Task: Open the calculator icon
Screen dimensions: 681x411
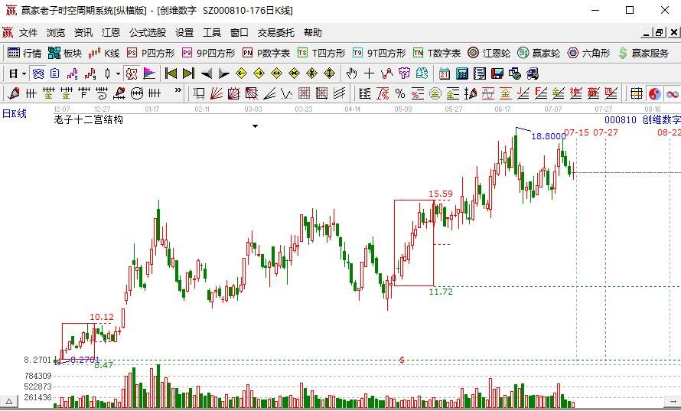Action: click(462, 74)
